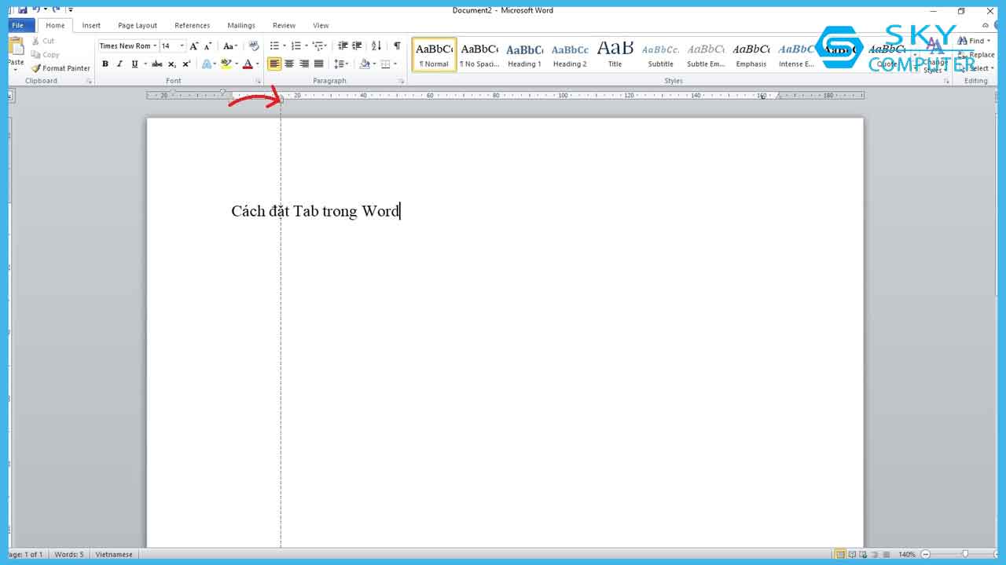Increase paragraph indent

tap(357, 46)
